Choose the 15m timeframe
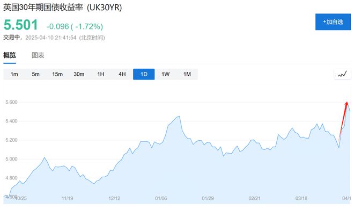The width and height of the screenshot is (354, 209). point(57,74)
